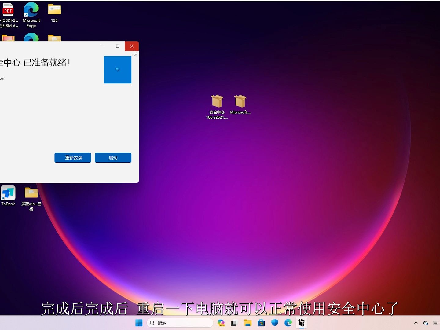The width and height of the screenshot is (440, 330).
Task: Open the Windows Start menu
Action: [x=139, y=323]
